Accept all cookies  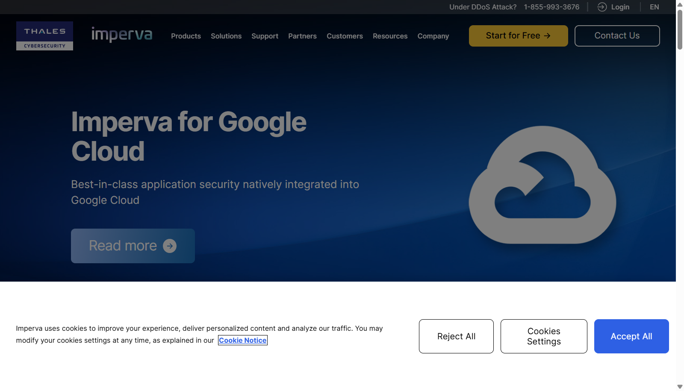point(631,336)
